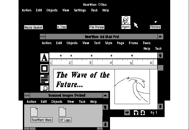Click the Printers desktop object
Viewport: 189px width, 130px height.
[155, 27]
